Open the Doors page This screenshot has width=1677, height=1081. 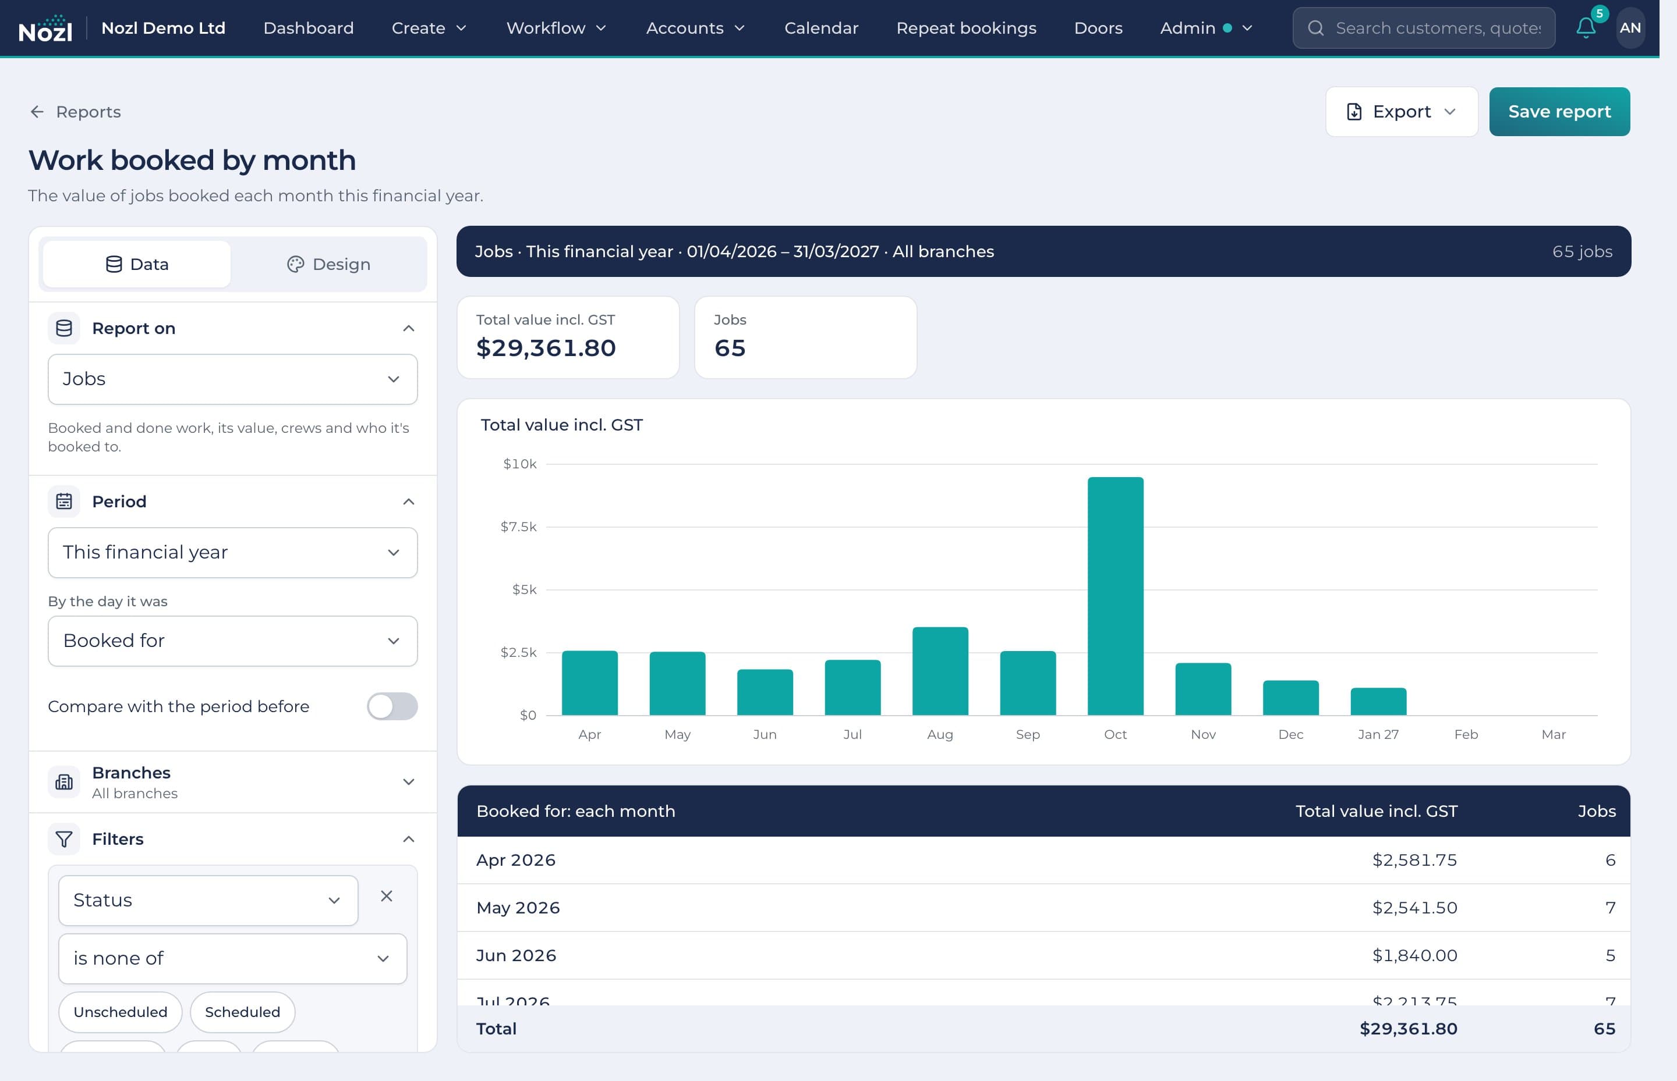[x=1098, y=28]
